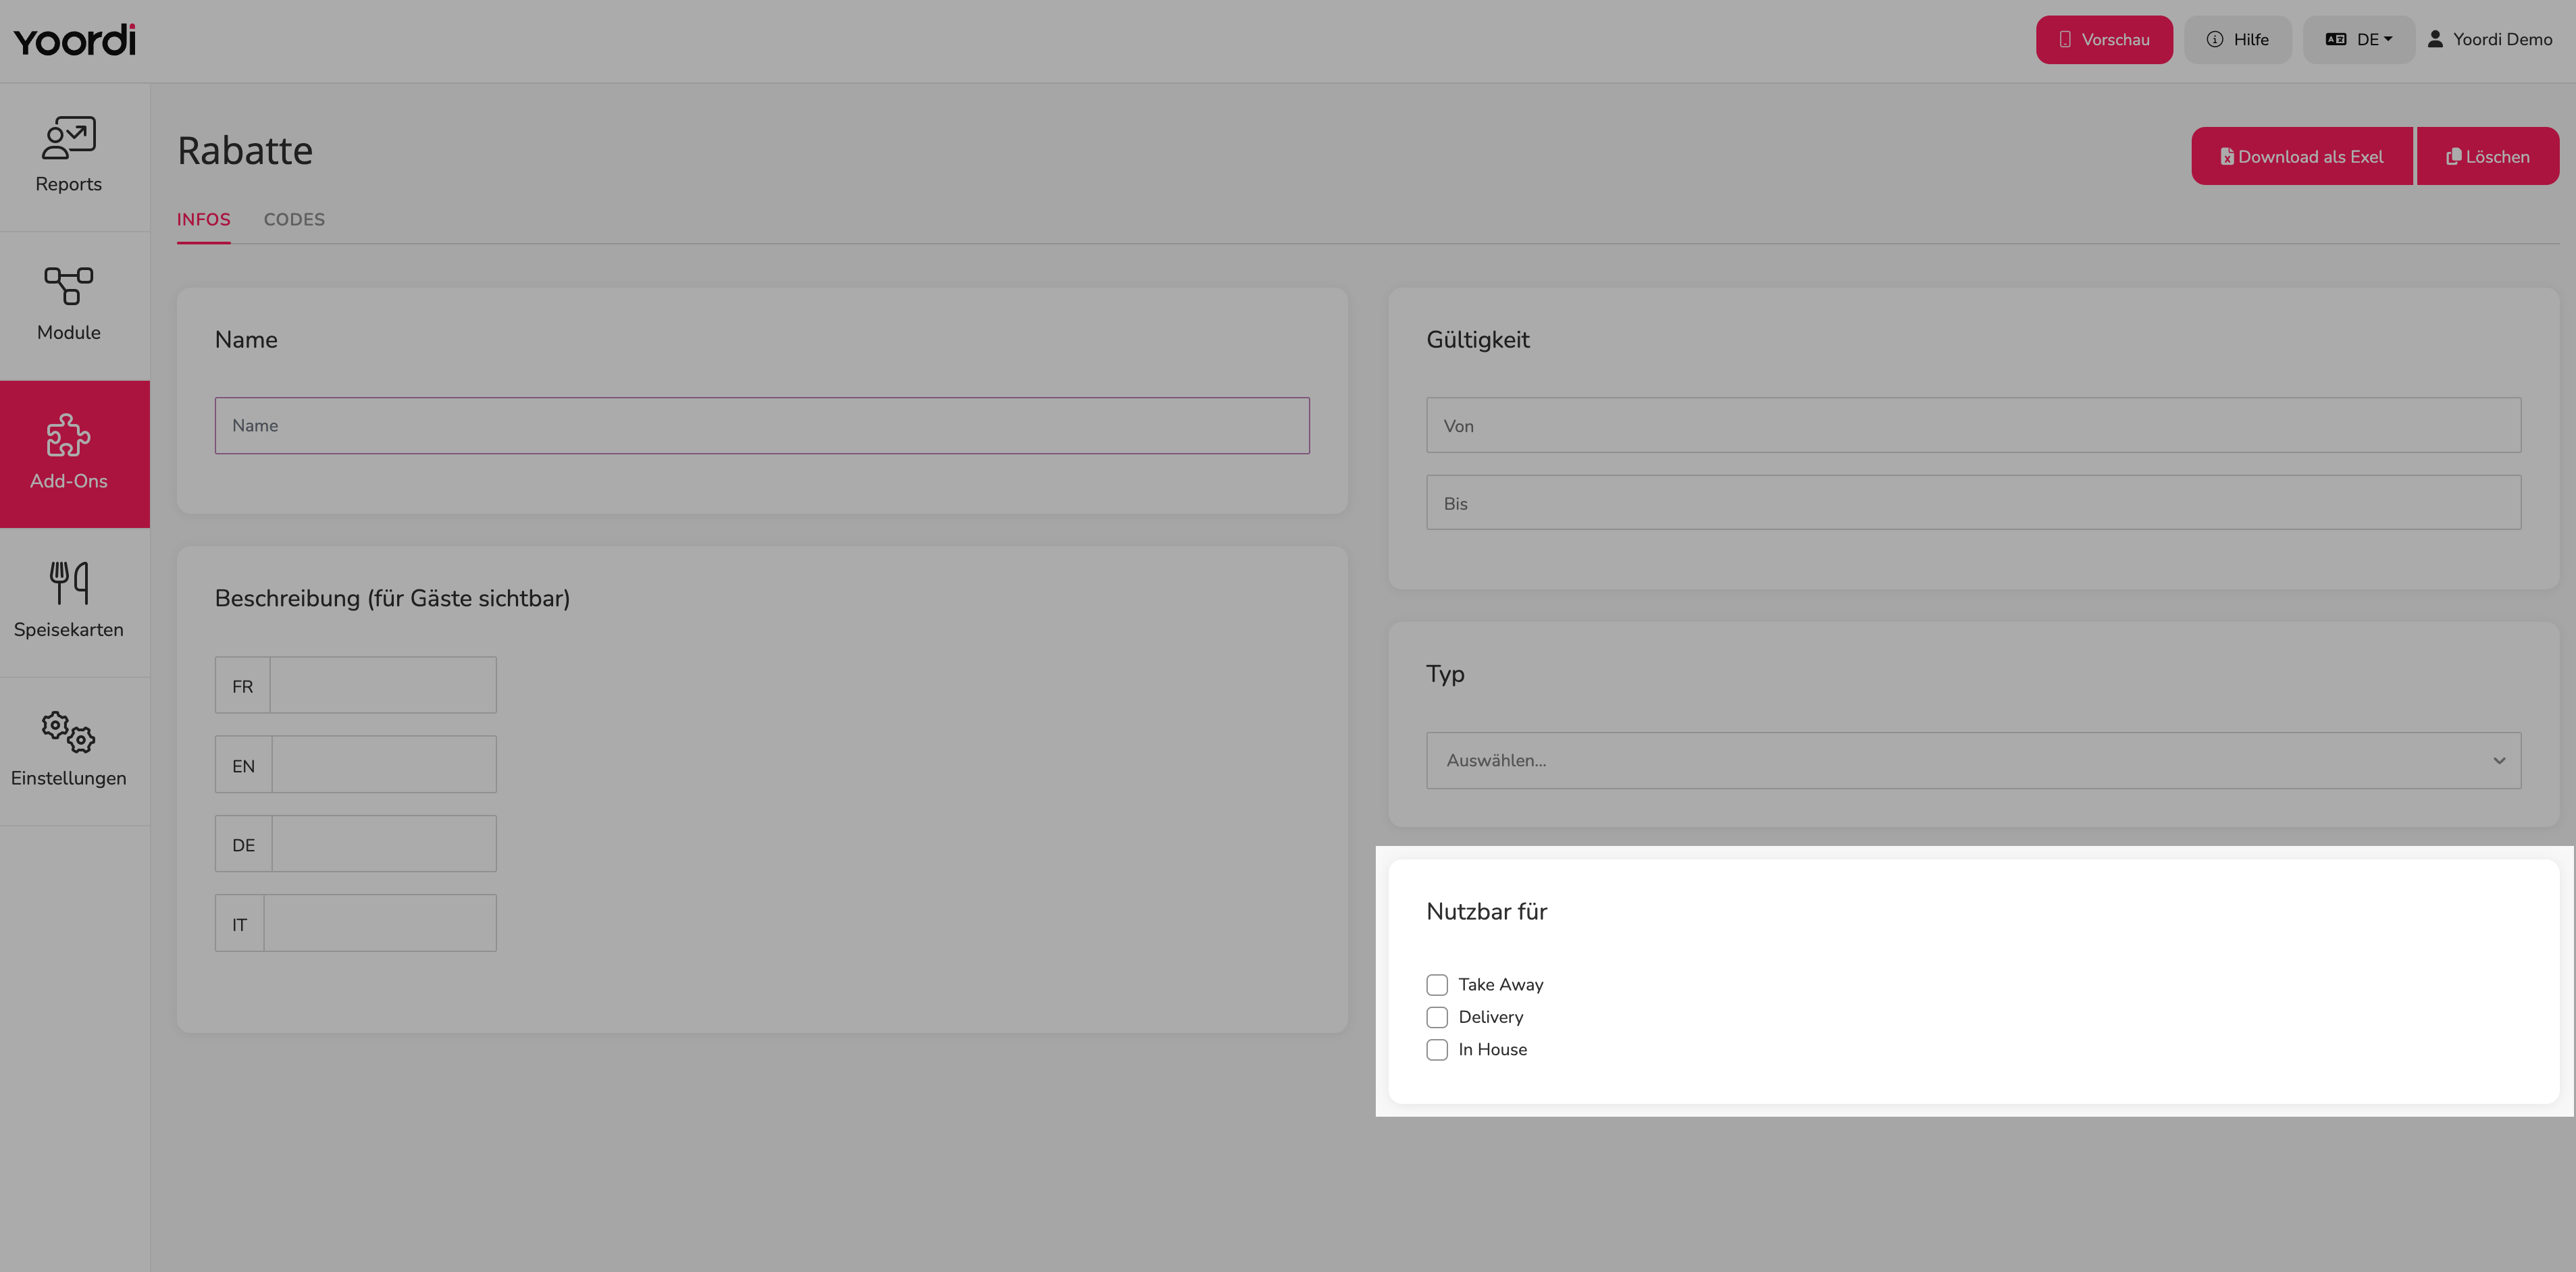Expand the Typ Auswählen dropdown
This screenshot has height=1272, width=2576.
[x=1973, y=760]
